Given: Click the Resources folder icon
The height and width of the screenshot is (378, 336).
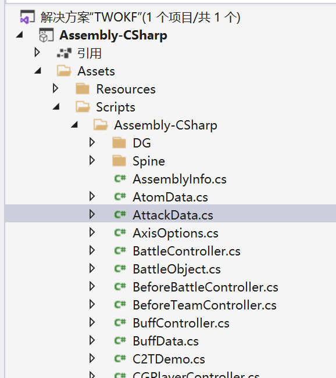Looking at the screenshot, I should tap(83, 89).
